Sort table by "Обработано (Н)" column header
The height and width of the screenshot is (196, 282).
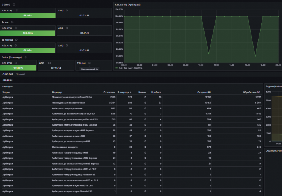pyautogui.click(x=252, y=92)
